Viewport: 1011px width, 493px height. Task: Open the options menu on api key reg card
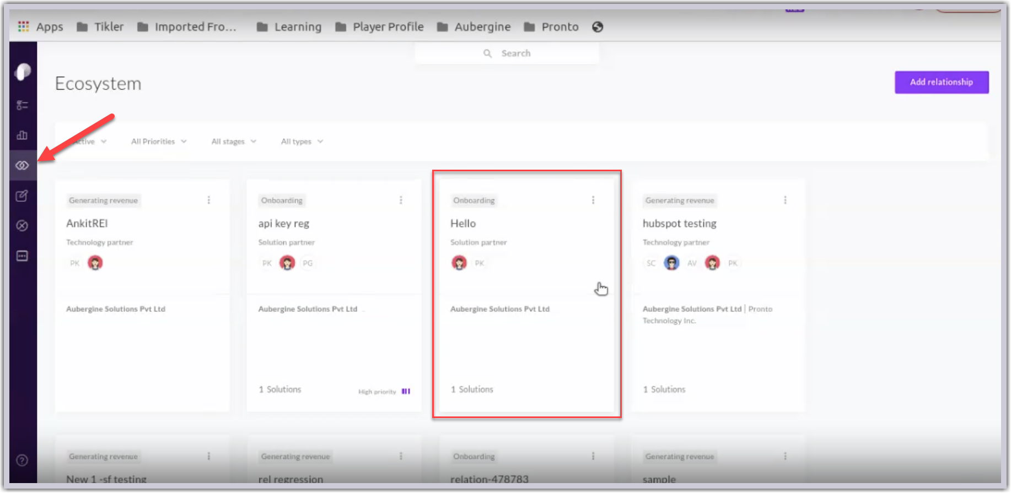point(401,200)
